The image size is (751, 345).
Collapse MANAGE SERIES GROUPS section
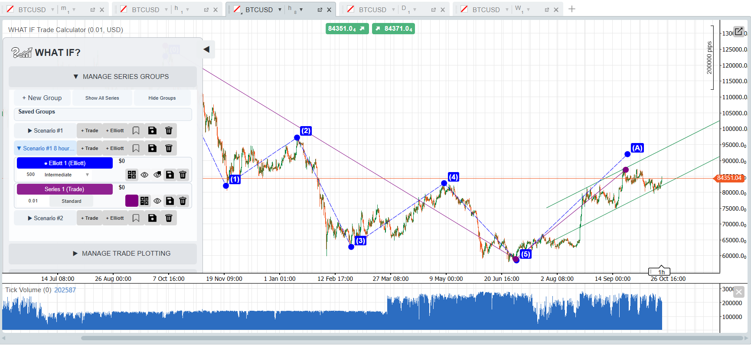[x=103, y=77]
